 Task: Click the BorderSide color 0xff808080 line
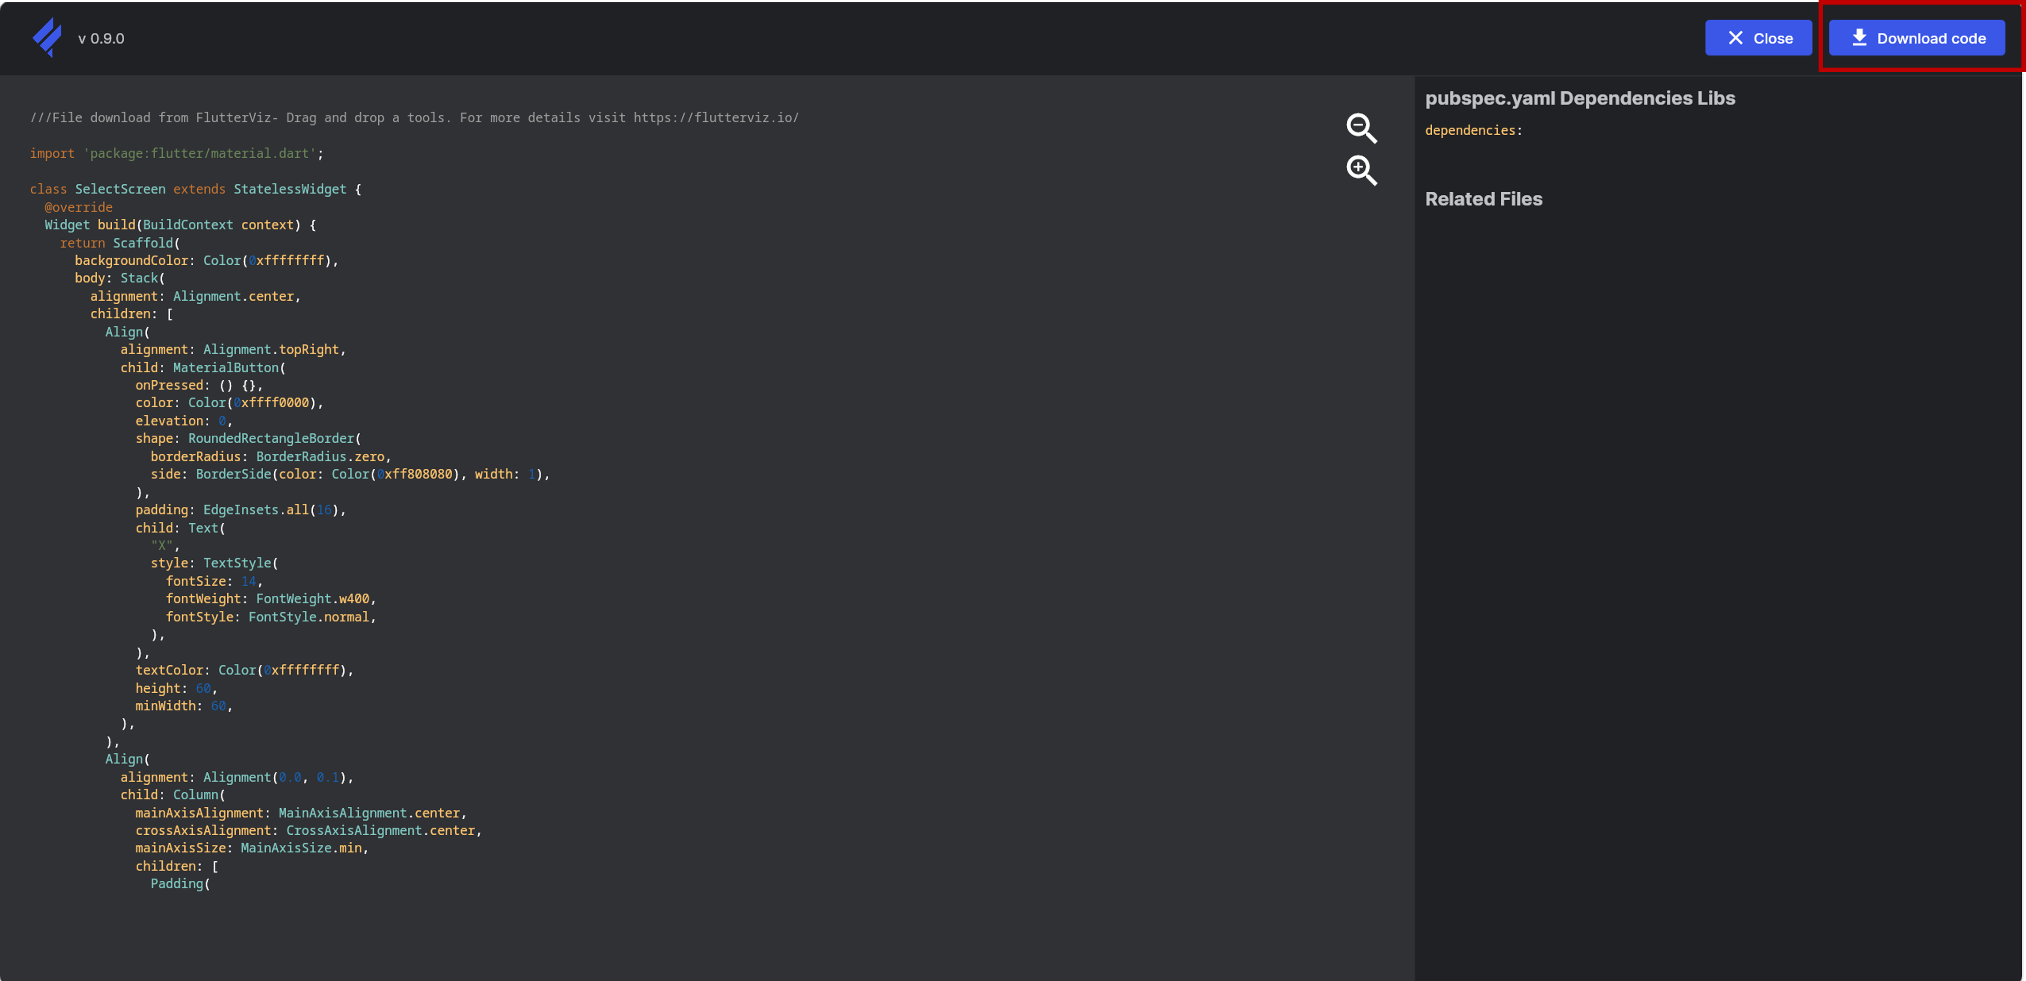[x=350, y=474]
